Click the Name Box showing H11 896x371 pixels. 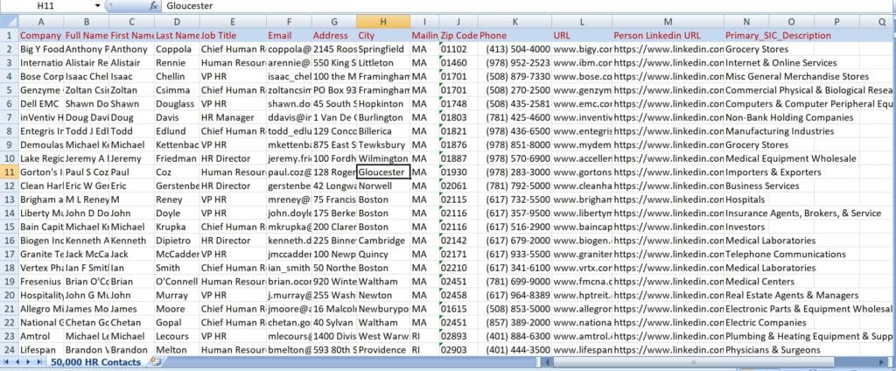point(52,5)
